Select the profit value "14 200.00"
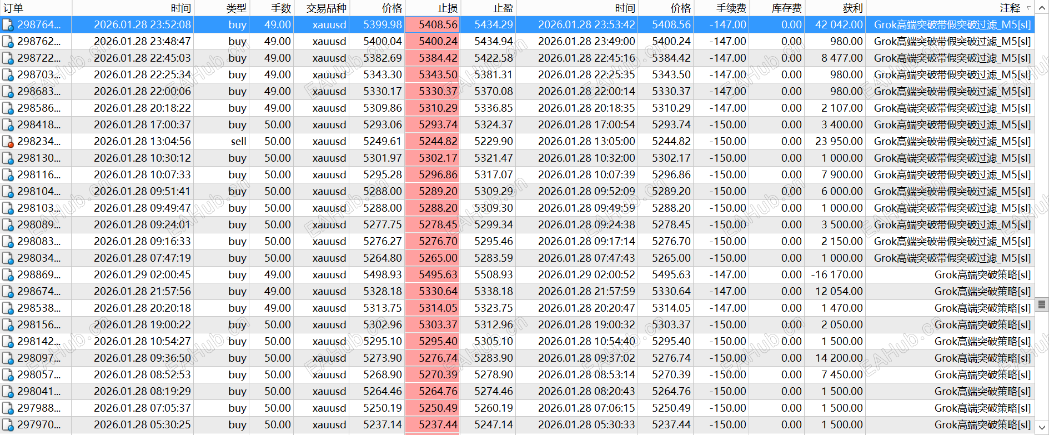Screen dimensions: 1049x435 point(839,358)
